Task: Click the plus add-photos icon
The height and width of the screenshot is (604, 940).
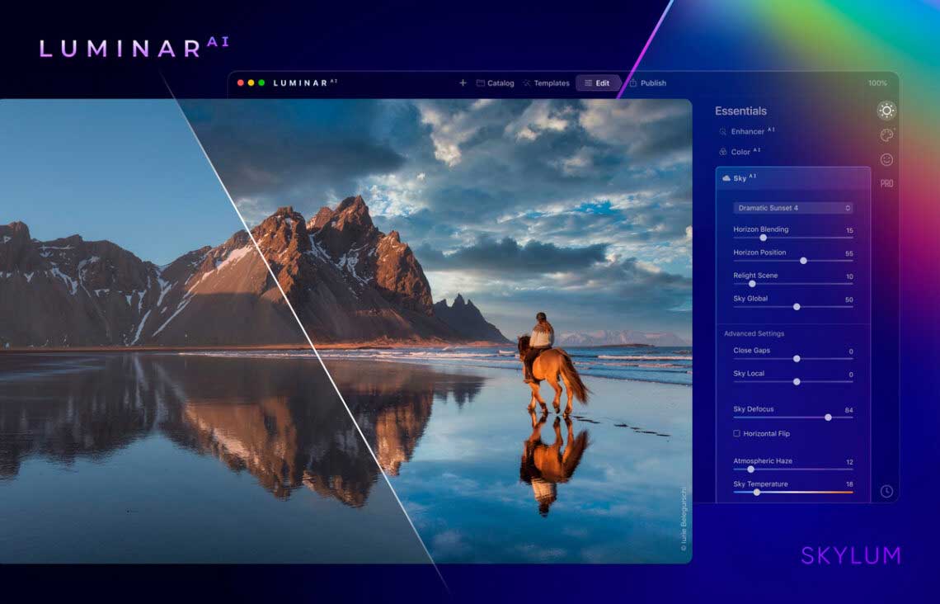Action: click(x=463, y=83)
